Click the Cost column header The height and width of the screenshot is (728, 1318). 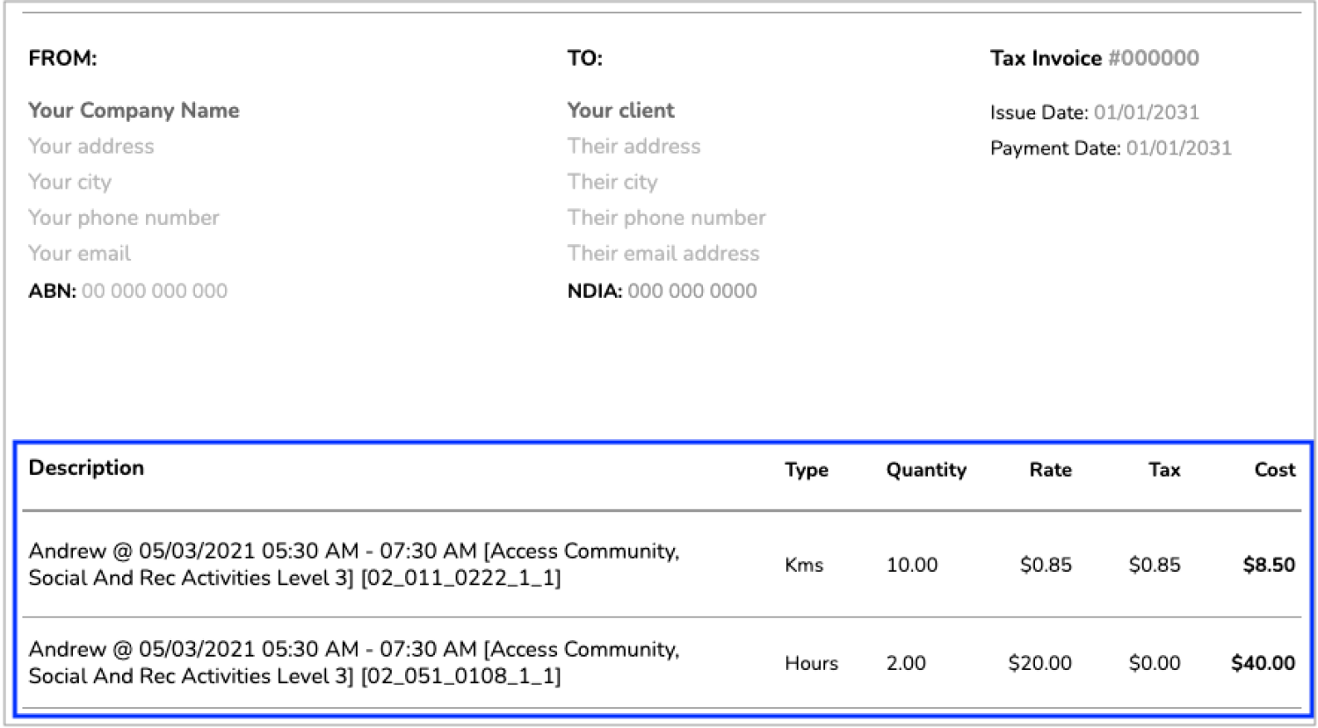(x=1275, y=470)
